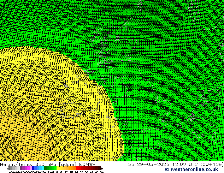Choose the yellow swatch on the legend

click(x=60, y=168)
